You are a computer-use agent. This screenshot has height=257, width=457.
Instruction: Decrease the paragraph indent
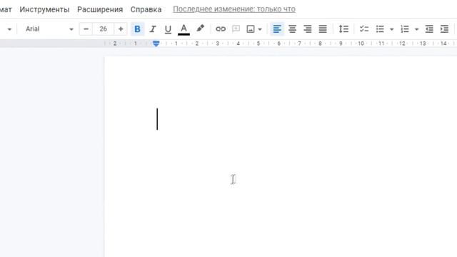(x=429, y=29)
